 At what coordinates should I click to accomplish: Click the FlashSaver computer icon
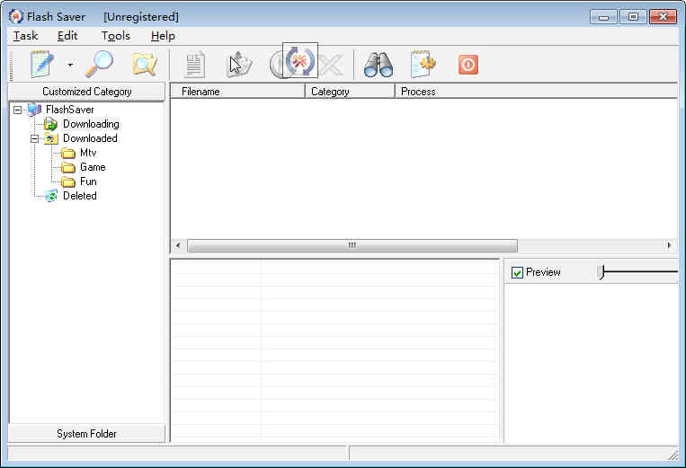coord(34,110)
